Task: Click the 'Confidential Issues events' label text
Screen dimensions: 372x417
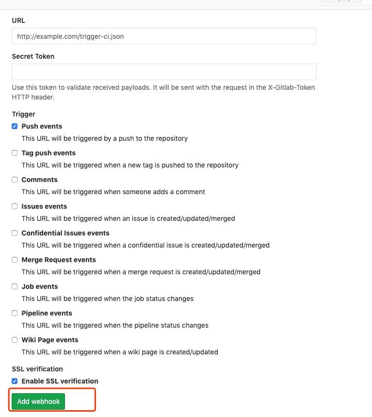Action: click(65, 233)
